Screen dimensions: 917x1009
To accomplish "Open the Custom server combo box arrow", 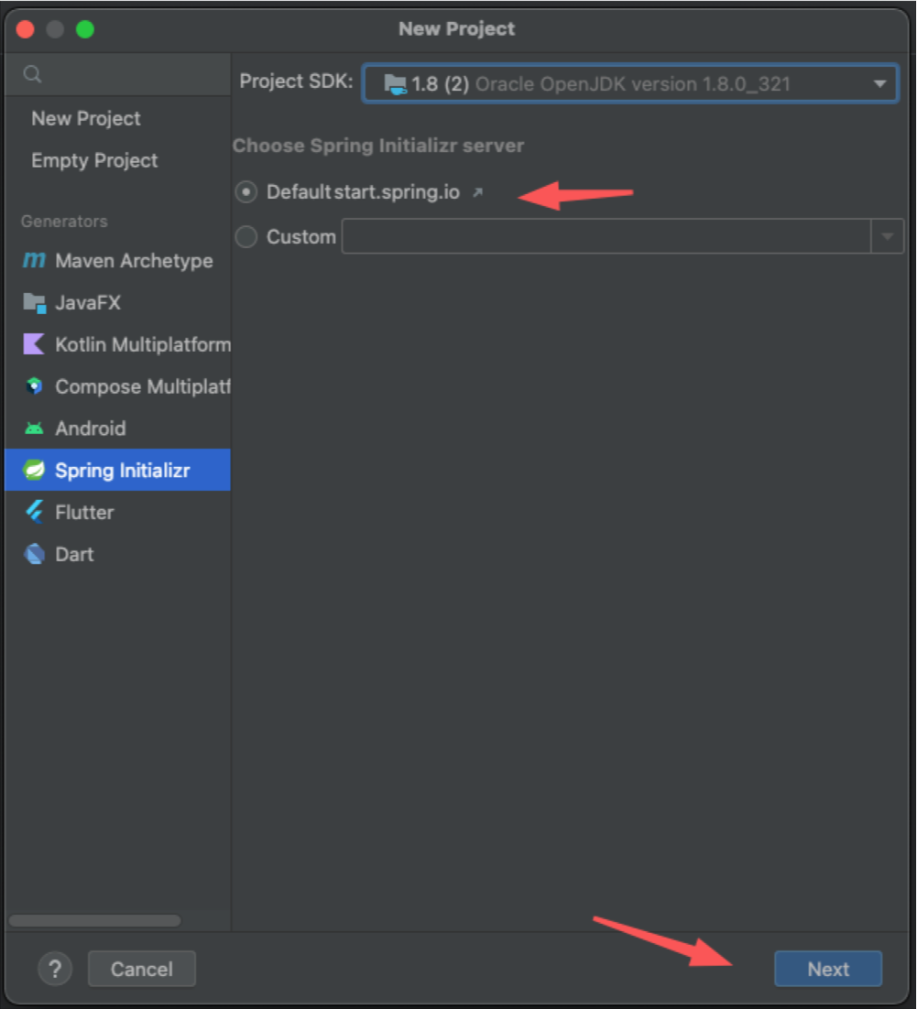I will coord(885,236).
